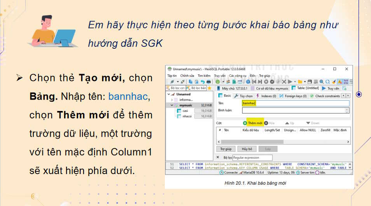371x206 pixels.
Task: Select the nhacsi table in tree
Action: point(187,116)
